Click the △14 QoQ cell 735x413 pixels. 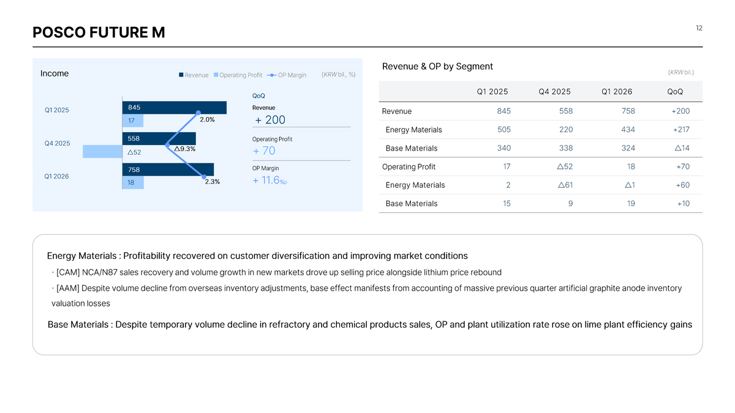coord(682,148)
